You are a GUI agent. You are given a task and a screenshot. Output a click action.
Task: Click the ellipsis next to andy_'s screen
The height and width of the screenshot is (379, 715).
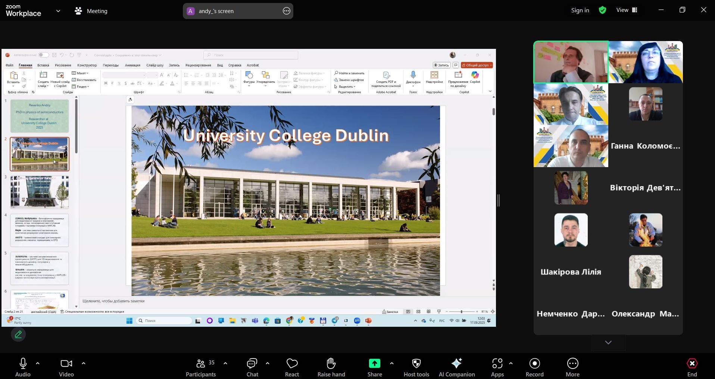click(287, 11)
